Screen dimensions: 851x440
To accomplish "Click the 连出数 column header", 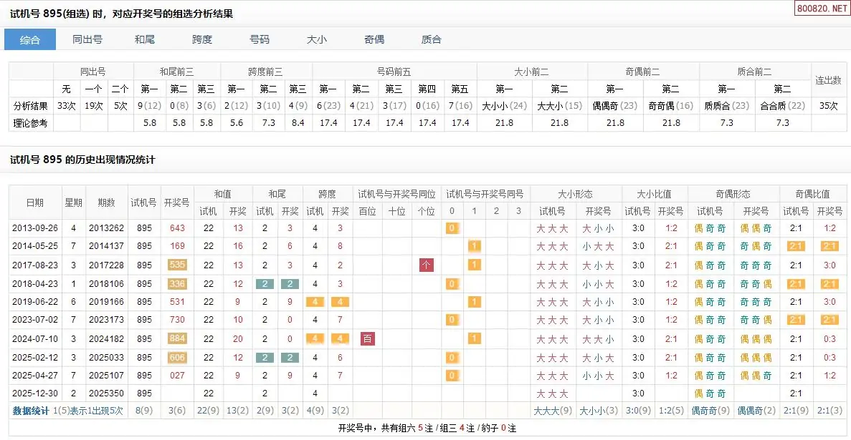I will (828, 80).
